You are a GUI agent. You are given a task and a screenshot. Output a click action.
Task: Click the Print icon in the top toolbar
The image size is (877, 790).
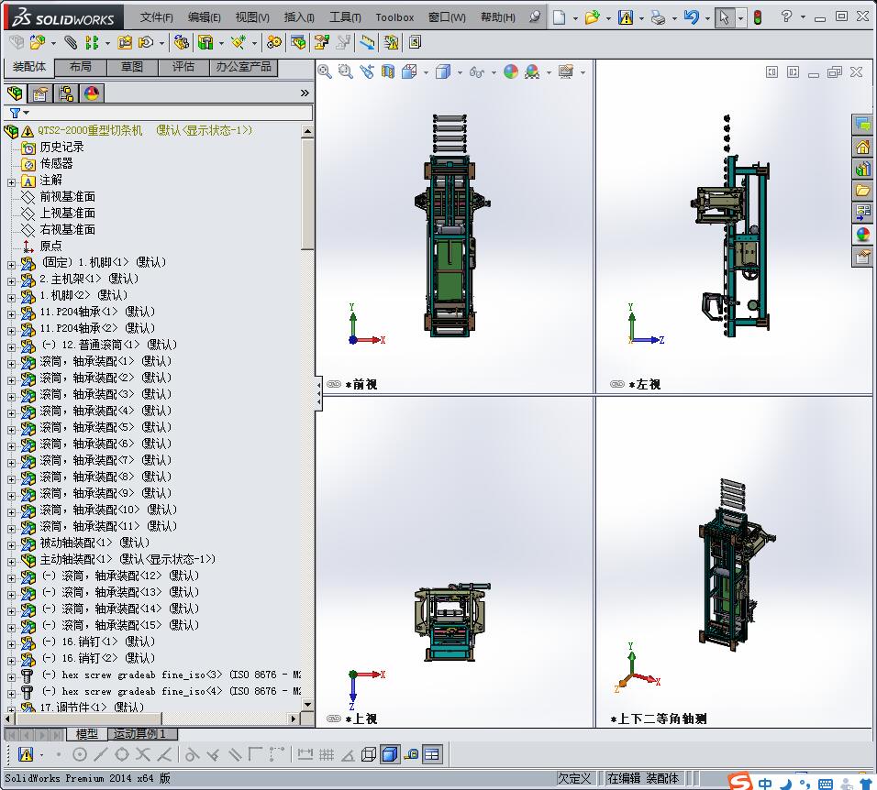click(x=658, y=17)
